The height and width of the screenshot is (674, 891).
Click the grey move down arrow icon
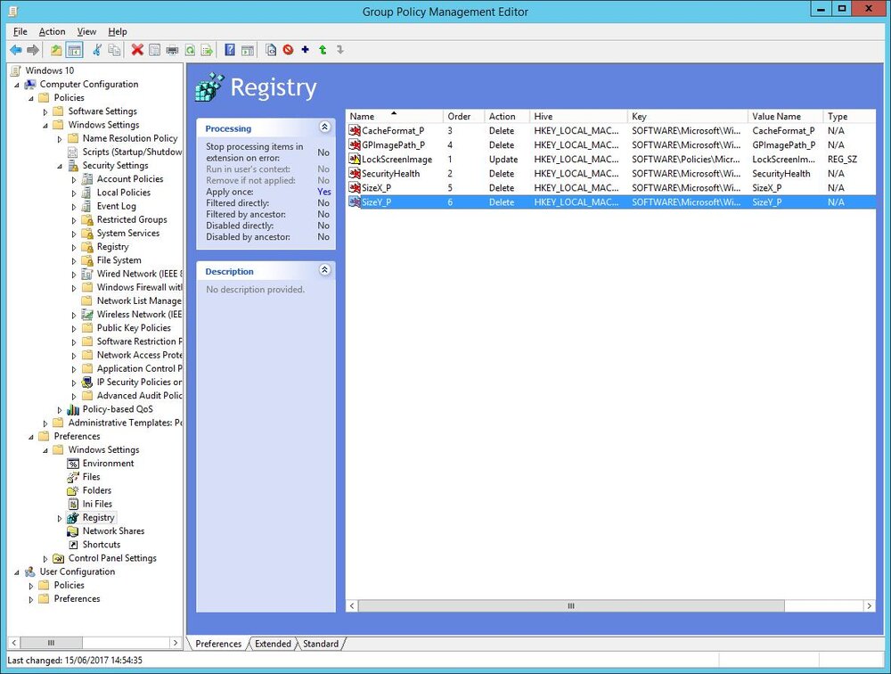point(339,50)
